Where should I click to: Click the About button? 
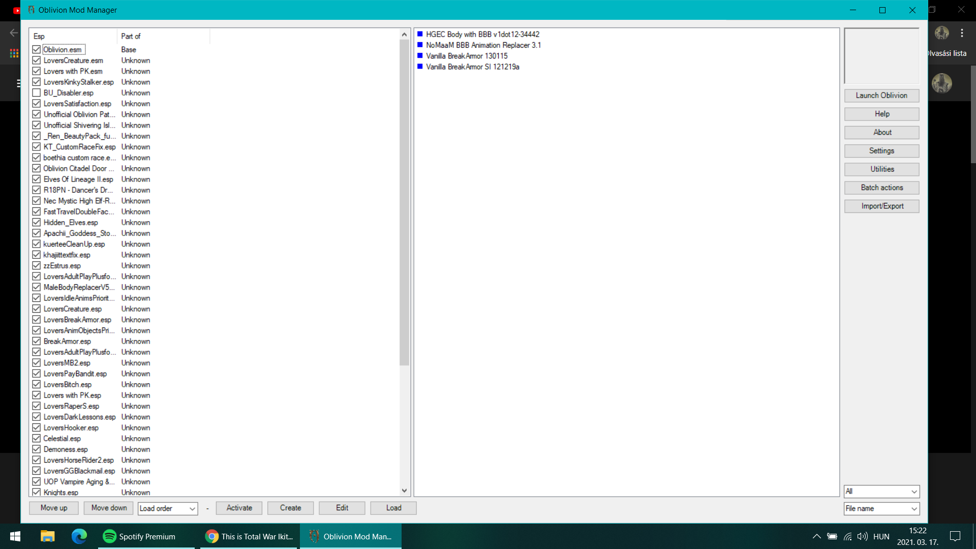tap(881, 132)
